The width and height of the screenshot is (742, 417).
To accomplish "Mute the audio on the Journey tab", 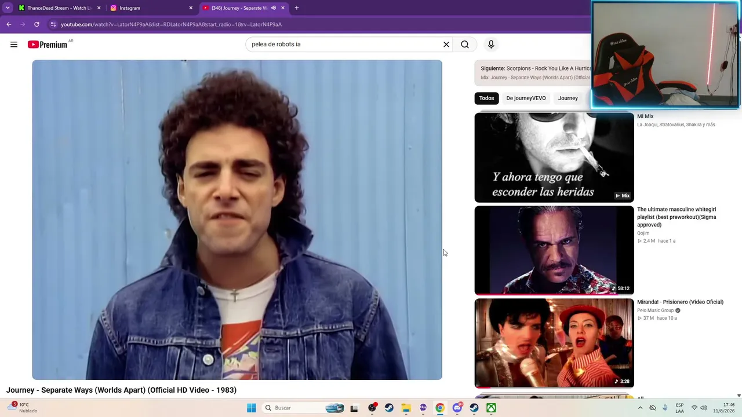I will click(274, 8).
